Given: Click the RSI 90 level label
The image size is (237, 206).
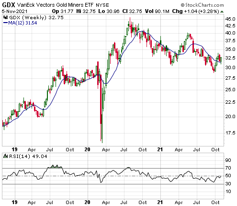Looking at the screenshot, I should pos(228,160).
